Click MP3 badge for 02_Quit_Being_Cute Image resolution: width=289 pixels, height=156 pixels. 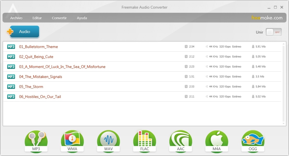pos(11,57)
